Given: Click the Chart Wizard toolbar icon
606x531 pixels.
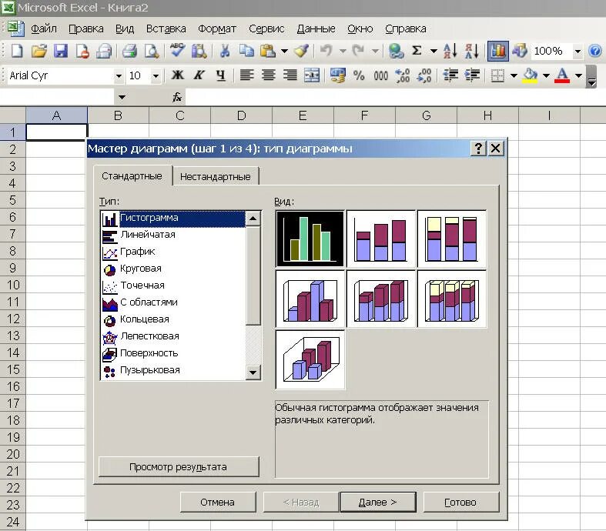Looking at the screenshot, I should 497,51.
